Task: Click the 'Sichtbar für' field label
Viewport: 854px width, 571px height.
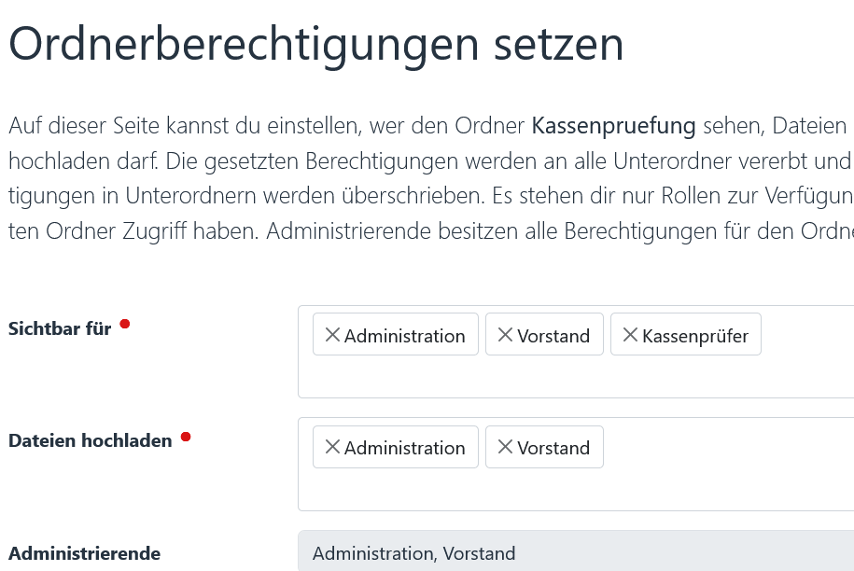Action: coord(59,327)
